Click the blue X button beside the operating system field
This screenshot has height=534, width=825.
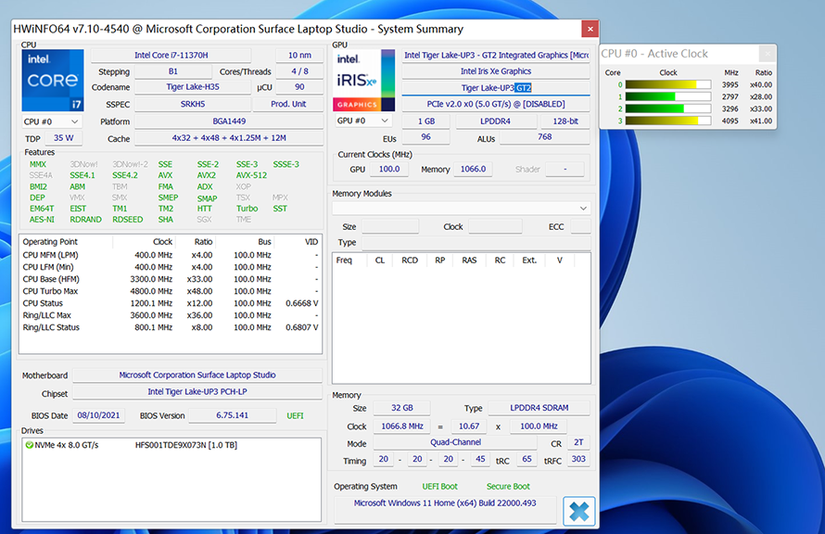(578, 511)
